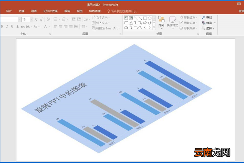Select the arc shape
Screen dimensions: 244x163
point(136,28)
